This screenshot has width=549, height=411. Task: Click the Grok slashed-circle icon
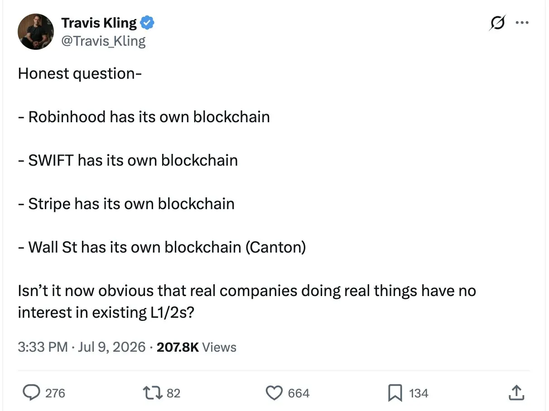[x=497, y=23]
